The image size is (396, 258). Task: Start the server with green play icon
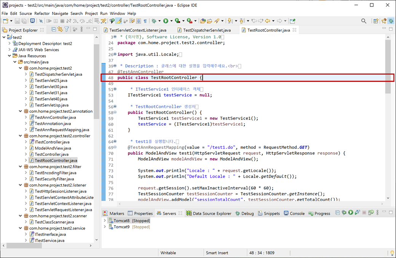click(351, 213)
